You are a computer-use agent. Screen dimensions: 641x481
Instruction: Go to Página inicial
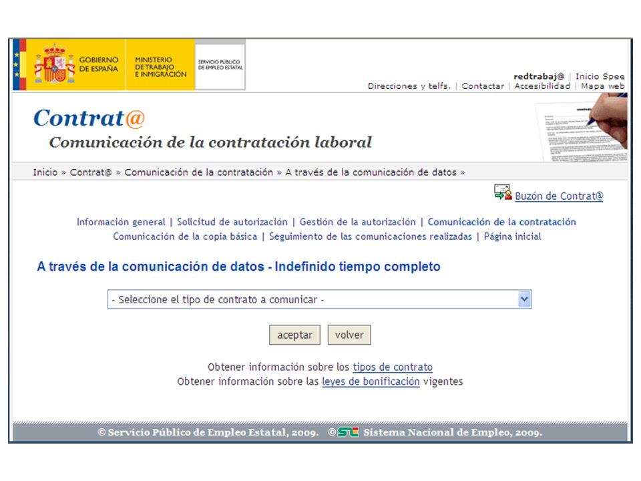(x=512, y=236)
